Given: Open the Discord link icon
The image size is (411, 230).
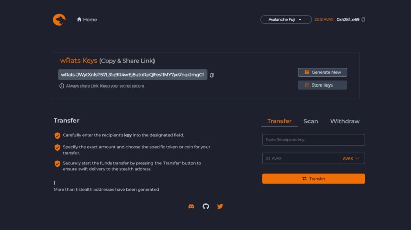Looking at the screenshot, I should (x=191, y=206).
